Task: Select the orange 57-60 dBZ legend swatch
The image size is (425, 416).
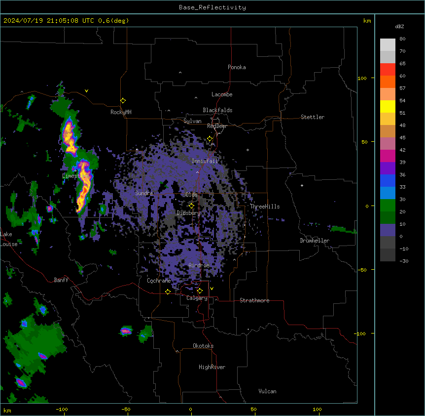Action: (x=388, y=82)
